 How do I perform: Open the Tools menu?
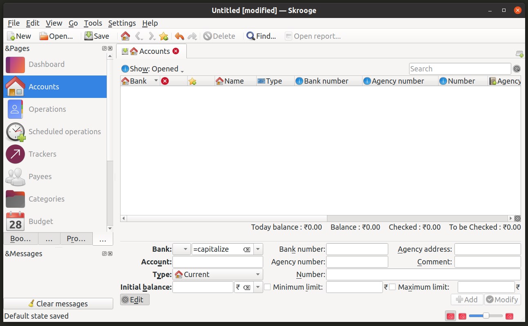(x=93, y=23)
